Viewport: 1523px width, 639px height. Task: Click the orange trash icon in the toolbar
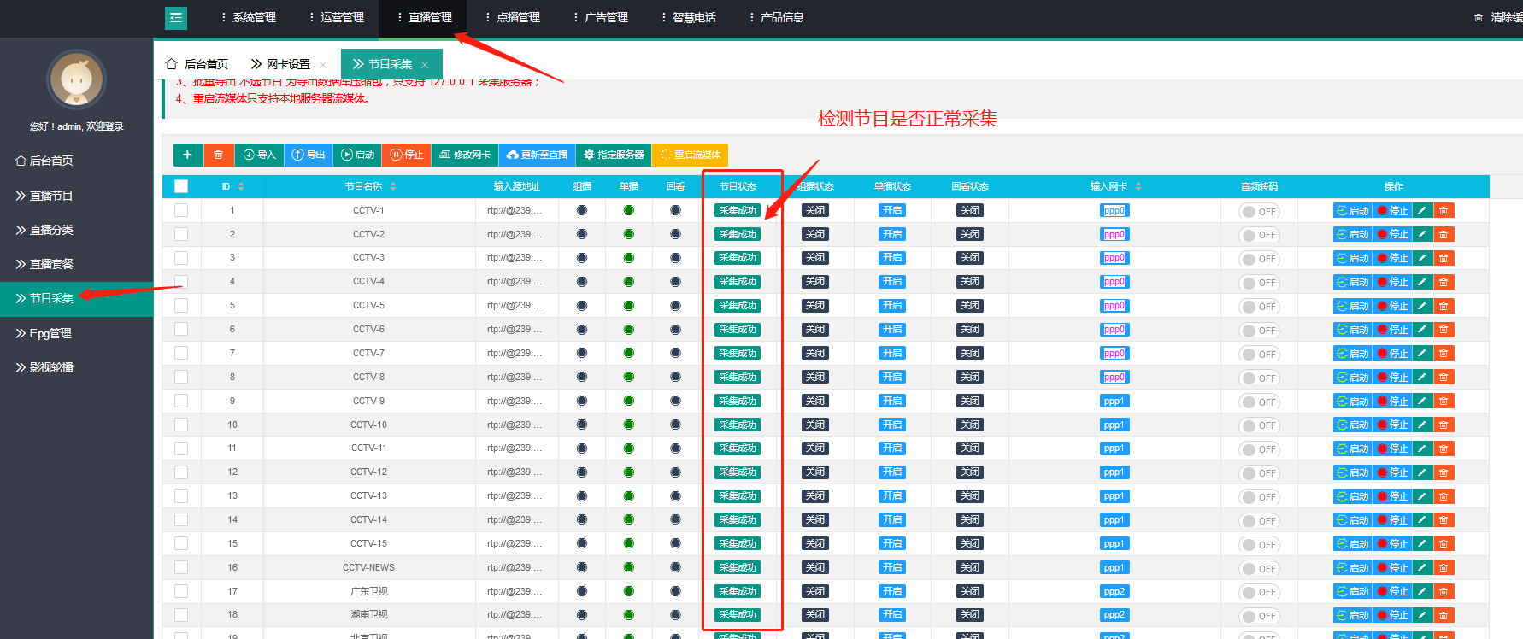[x=218, y=155]
